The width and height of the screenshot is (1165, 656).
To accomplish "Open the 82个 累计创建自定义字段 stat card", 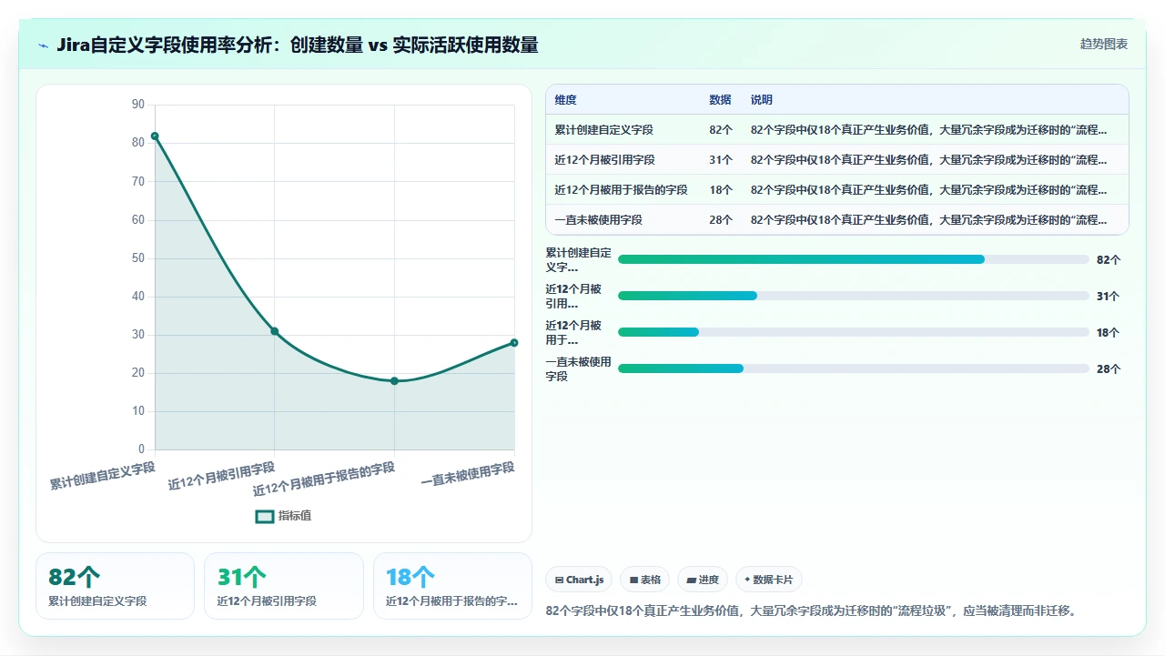I will coord(115,586).
